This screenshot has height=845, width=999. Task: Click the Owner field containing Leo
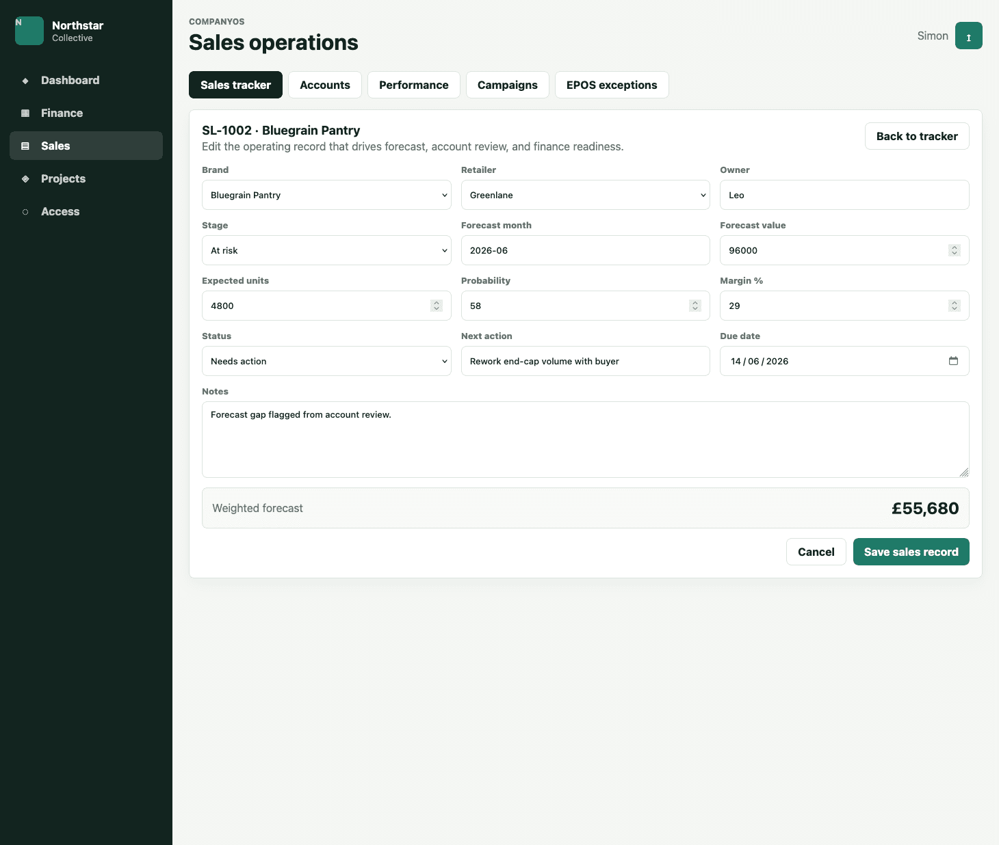[844, 195]
